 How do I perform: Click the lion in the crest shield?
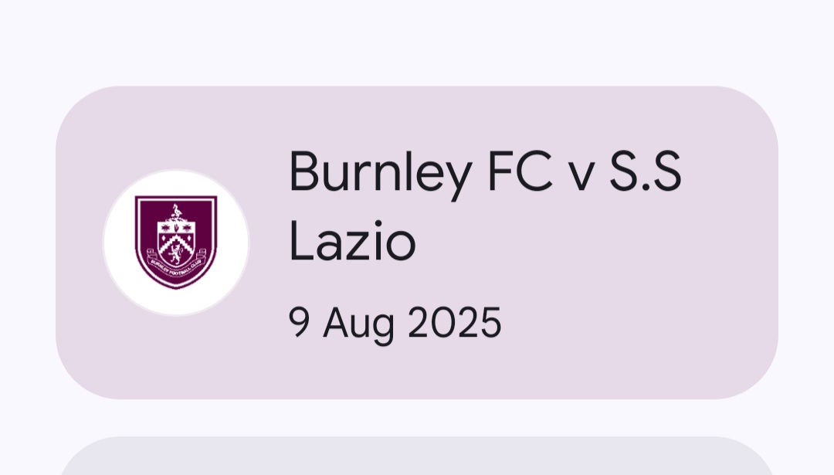tap(175, 251)
